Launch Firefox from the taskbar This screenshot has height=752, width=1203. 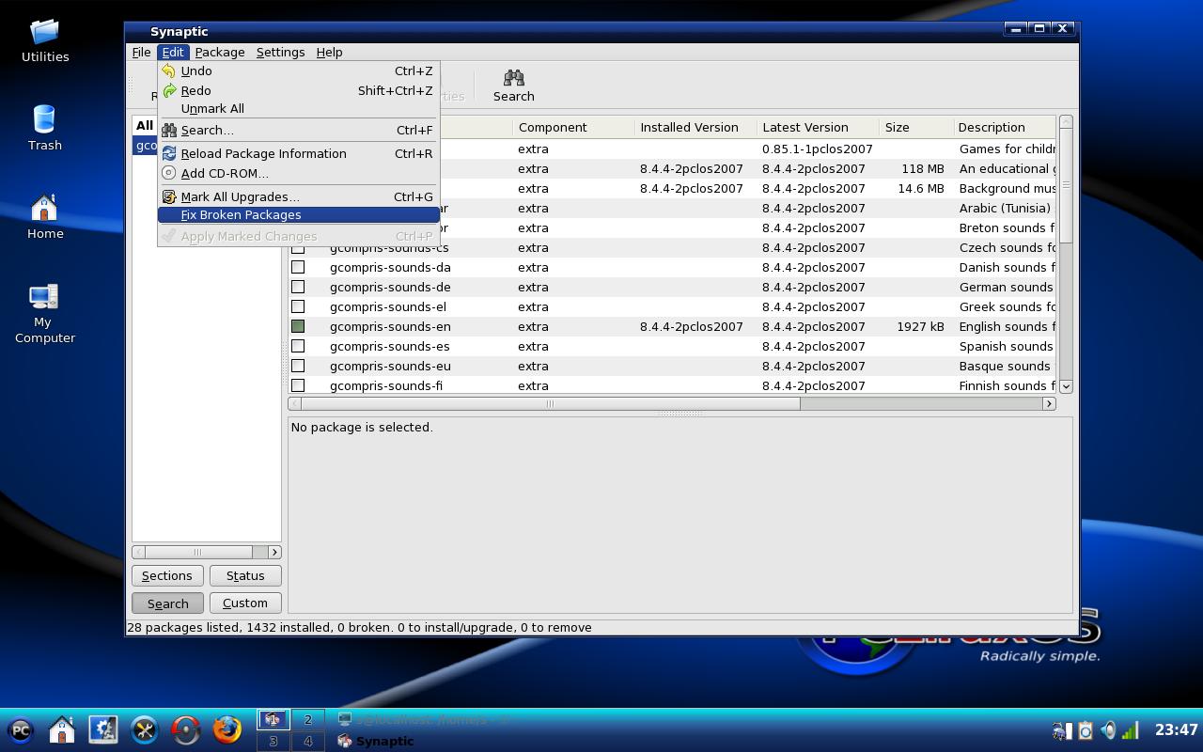click(x=227, y=730)
